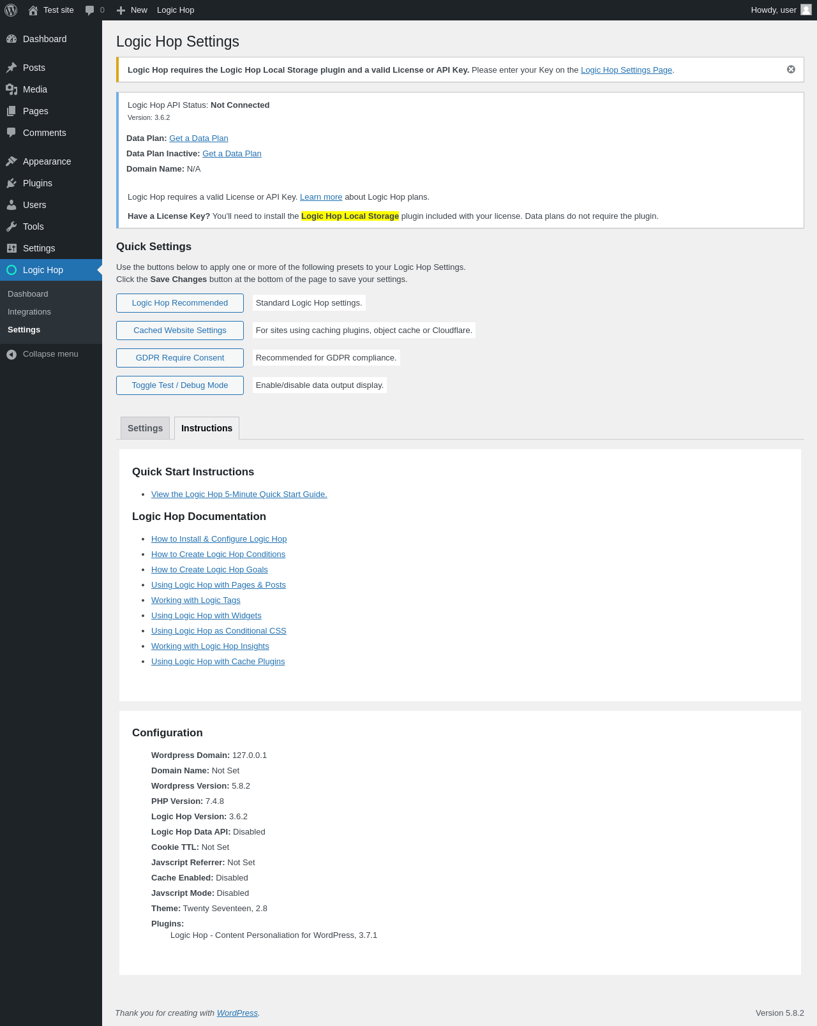Open the Test site home icon
817x1026 pixels.
(x=33, y=10)
